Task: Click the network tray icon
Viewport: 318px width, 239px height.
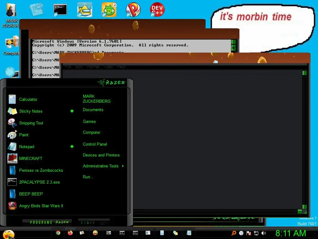Action: pyautogui.click(x=256, y=233)
